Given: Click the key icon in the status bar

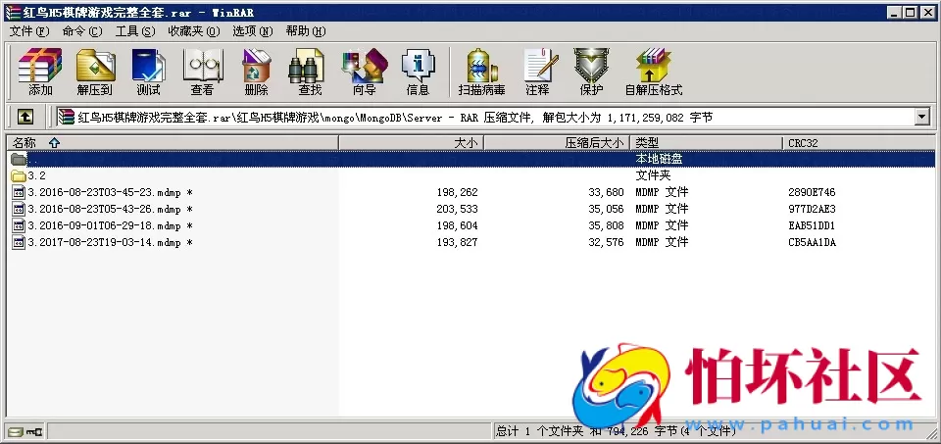Looking at the screenshot, I should pos(35,431).
